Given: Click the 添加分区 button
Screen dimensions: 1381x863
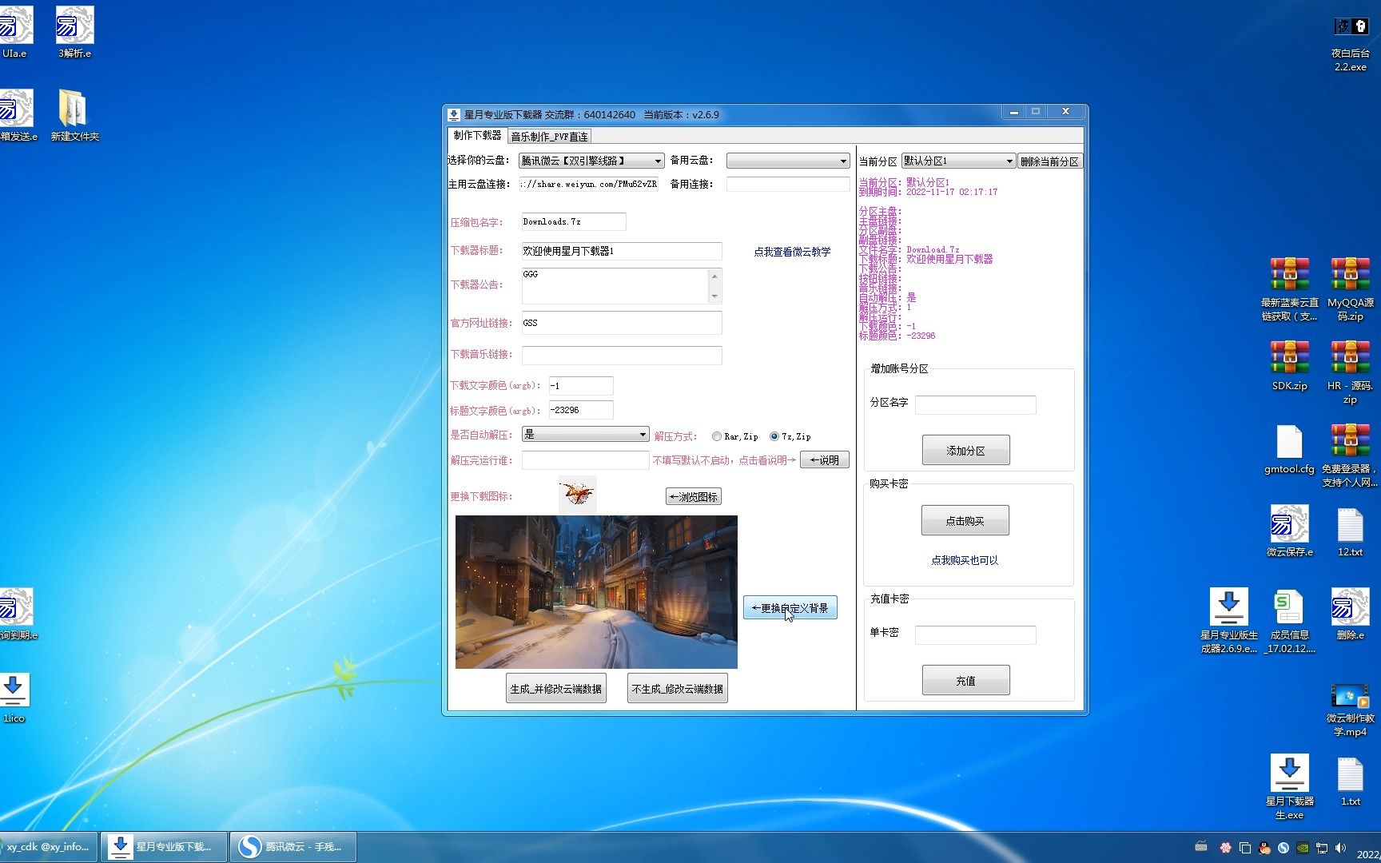Looking at the screenshot, I should [x=965, y=450].
